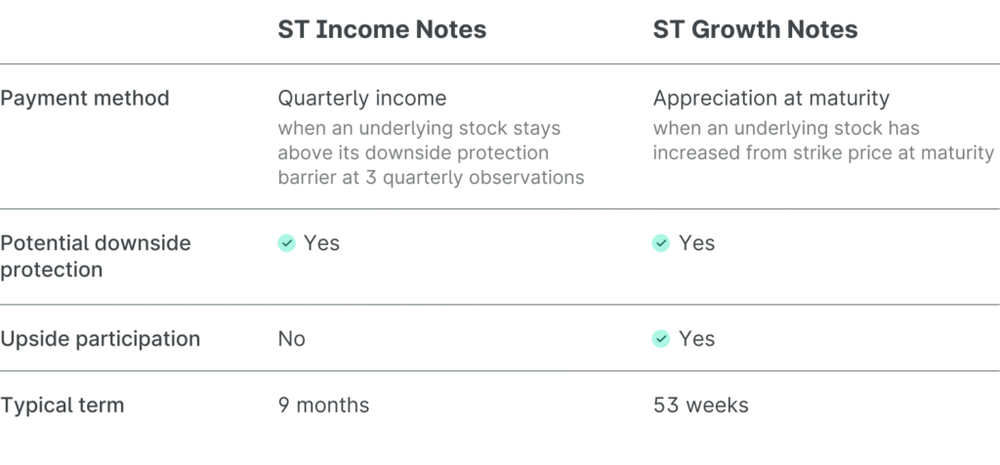Click Yes text for Growth Notes downside protection
The height and width of the screenshot is (465, 1000).
click(696, 243)
